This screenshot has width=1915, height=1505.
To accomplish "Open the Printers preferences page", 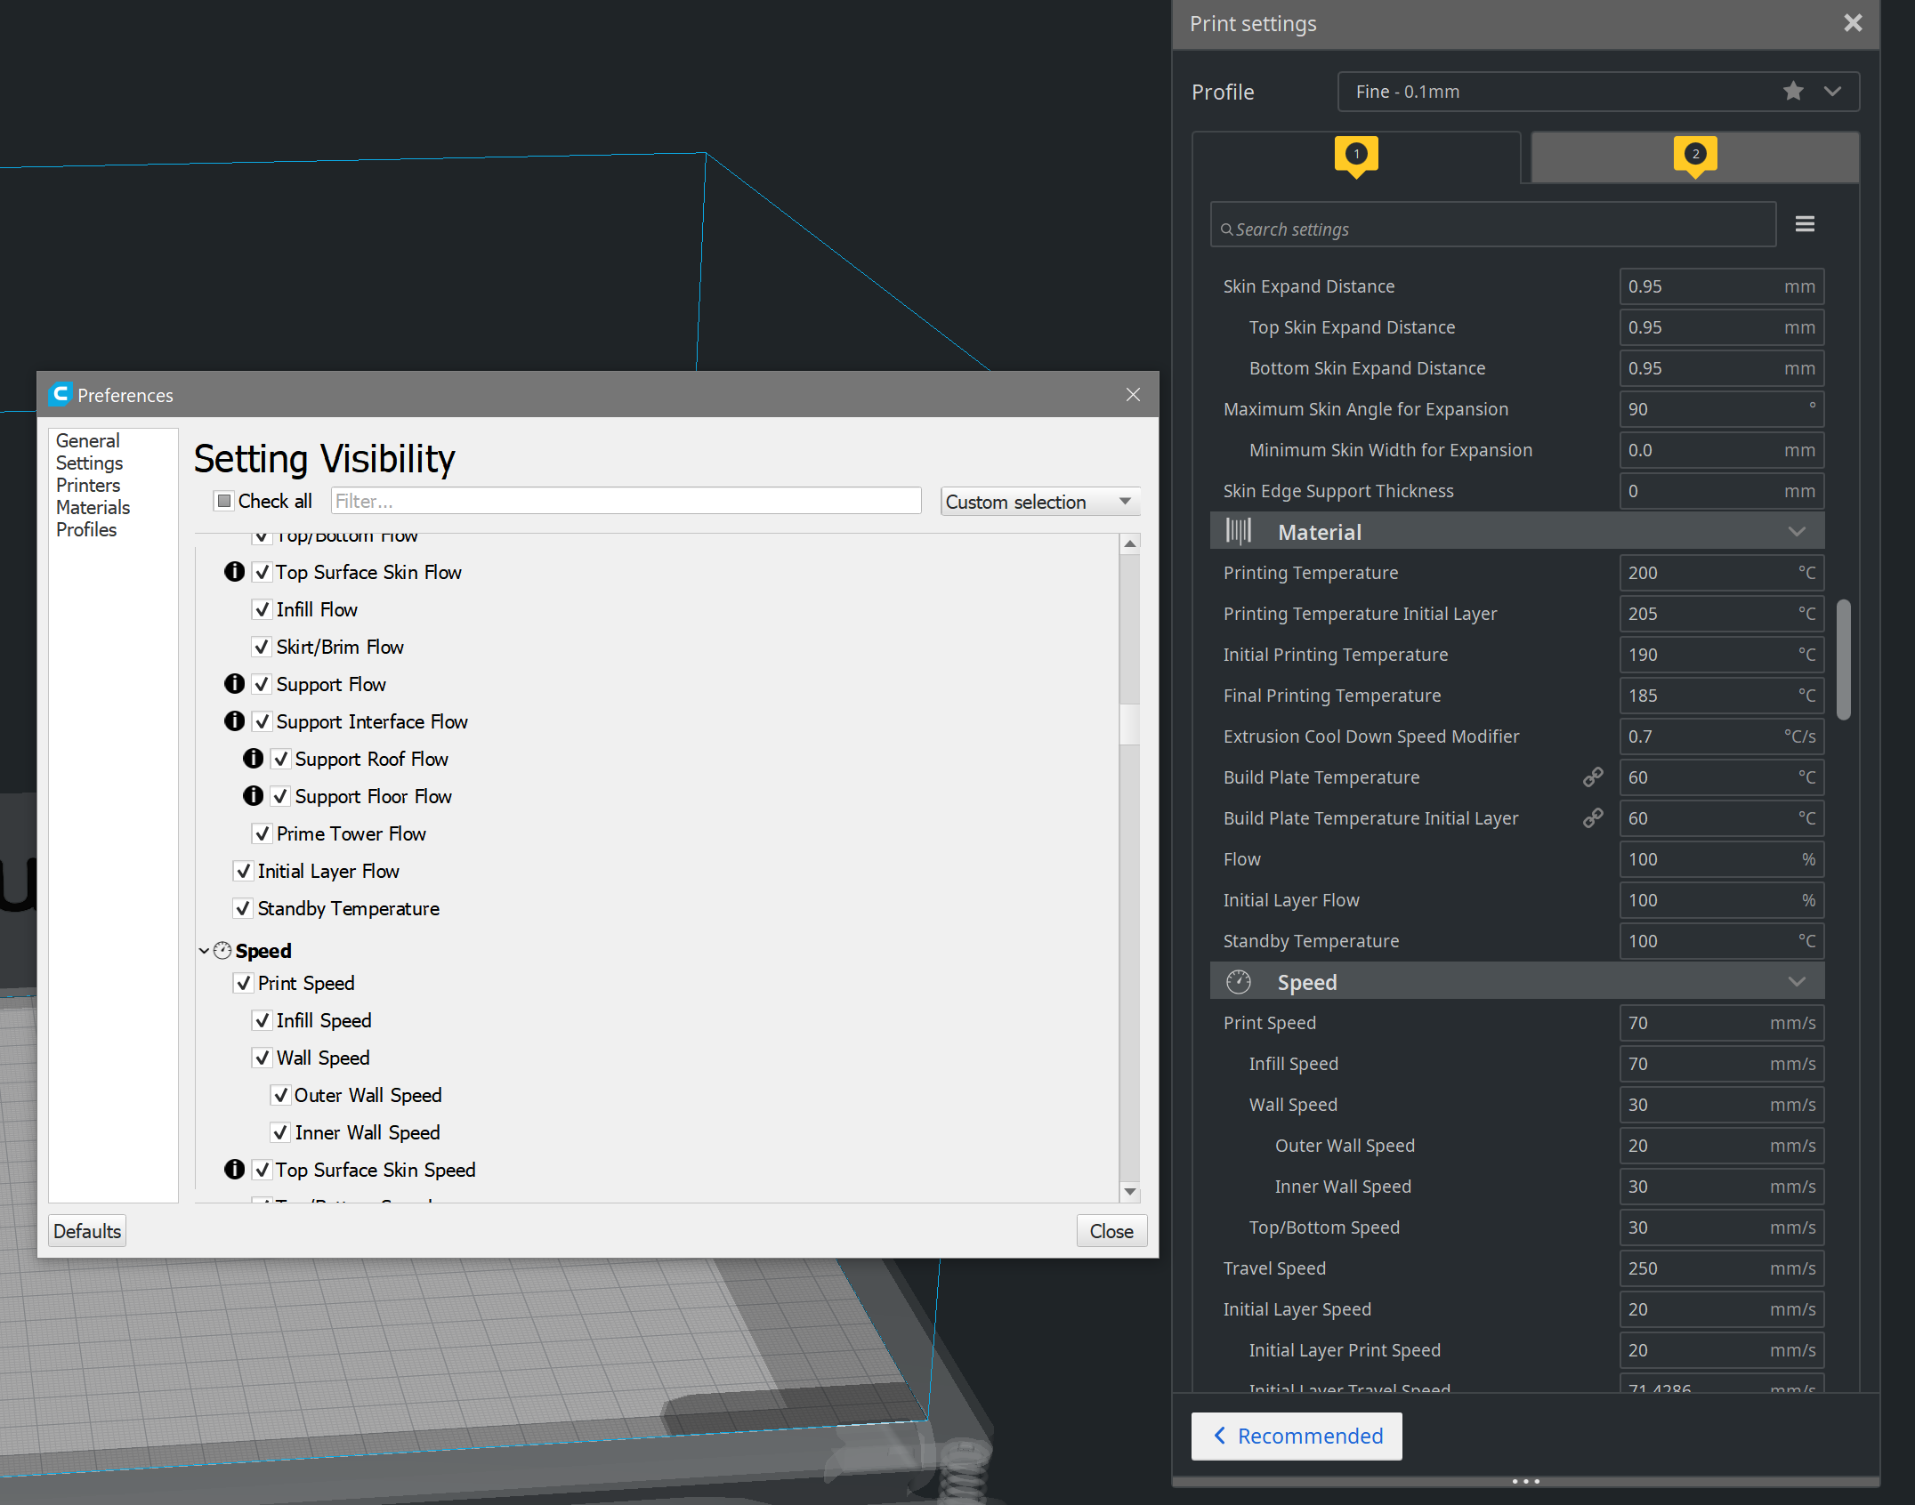I will (x=87, y=486).
